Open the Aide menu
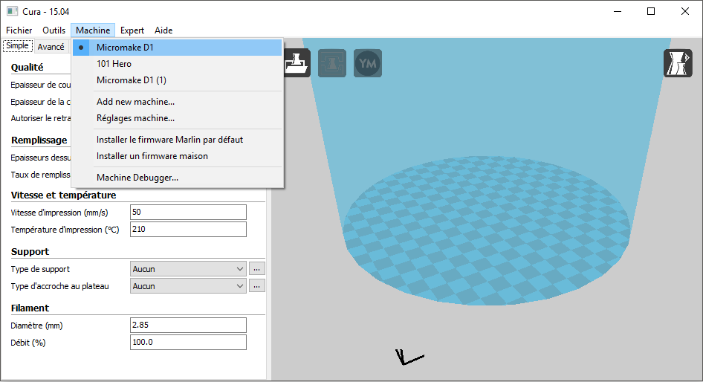The image size is (703, 382). [163, 30]
